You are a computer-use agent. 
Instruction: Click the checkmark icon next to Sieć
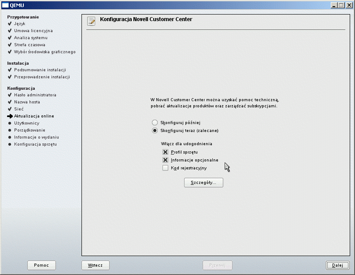10,109
